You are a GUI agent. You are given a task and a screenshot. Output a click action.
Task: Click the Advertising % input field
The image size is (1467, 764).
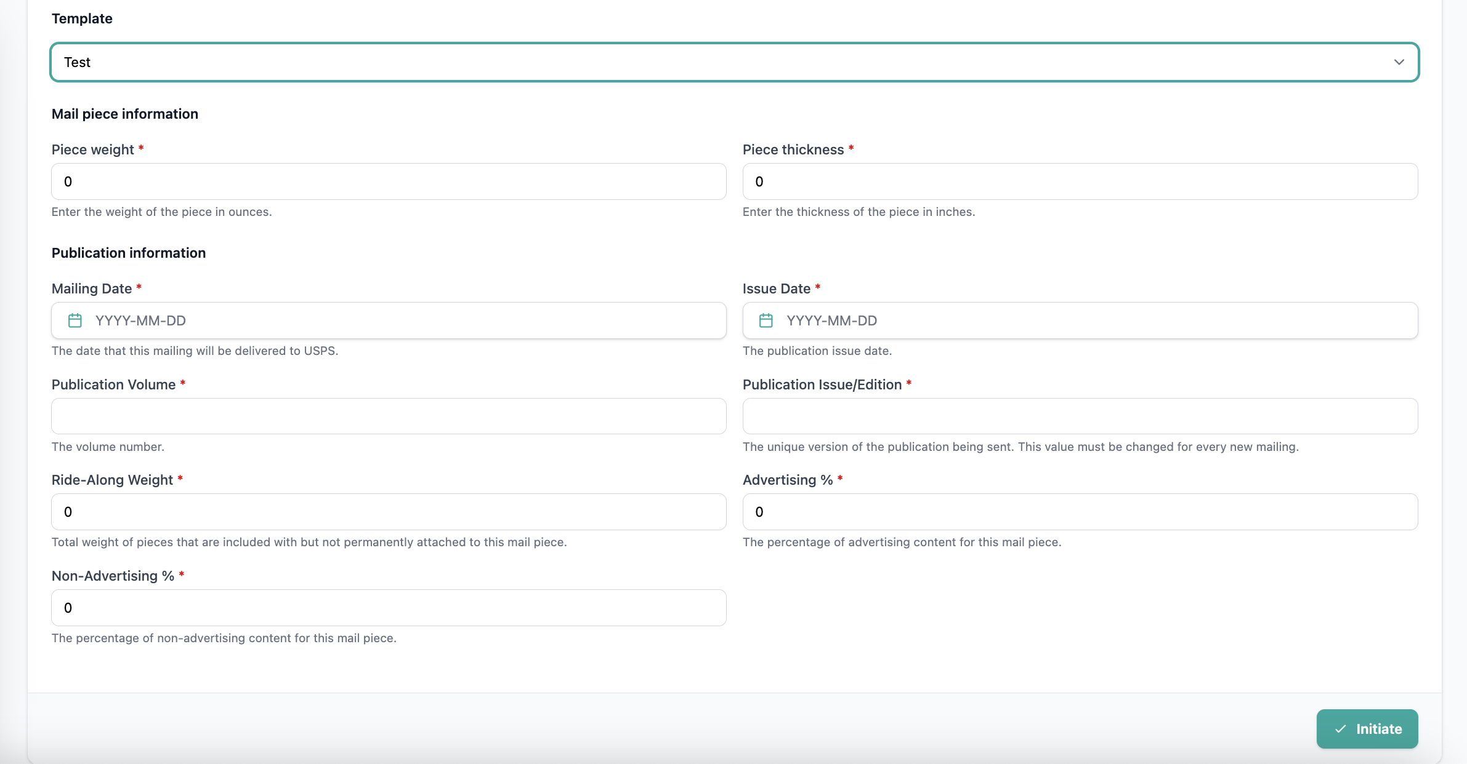(x=1080, y=512)
